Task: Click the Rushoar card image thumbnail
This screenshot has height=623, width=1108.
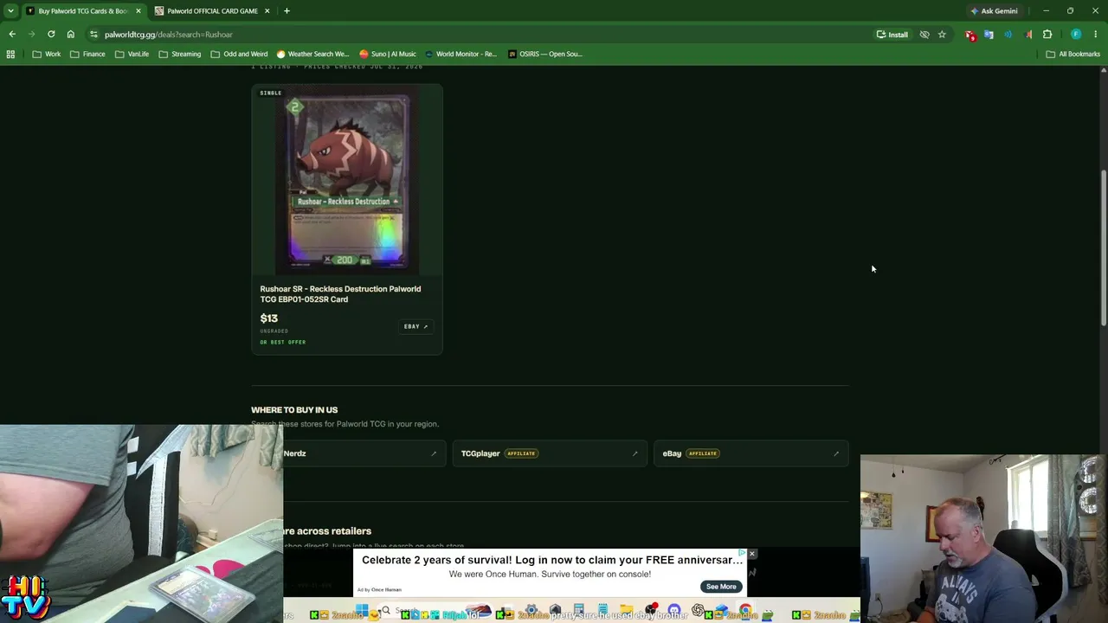Action: (347, 181)
